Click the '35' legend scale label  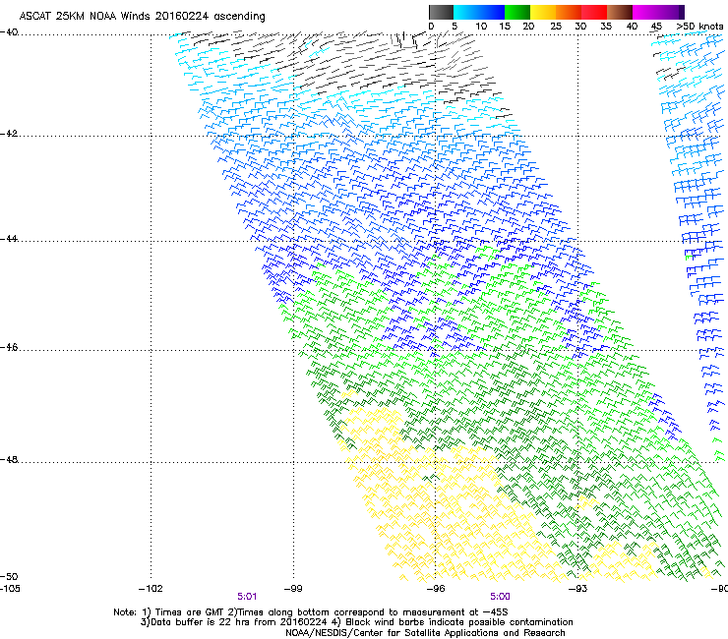(606, 27)
